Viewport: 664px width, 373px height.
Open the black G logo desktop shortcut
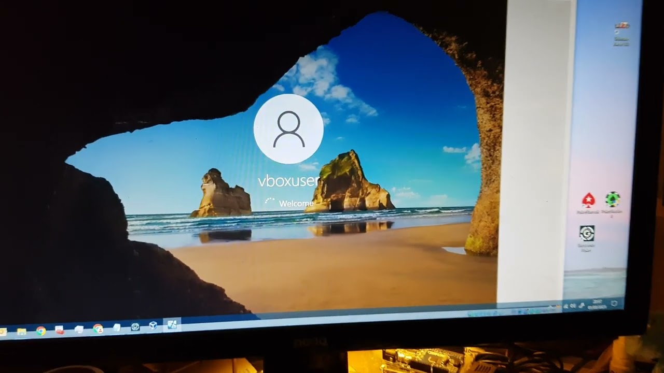587,233
